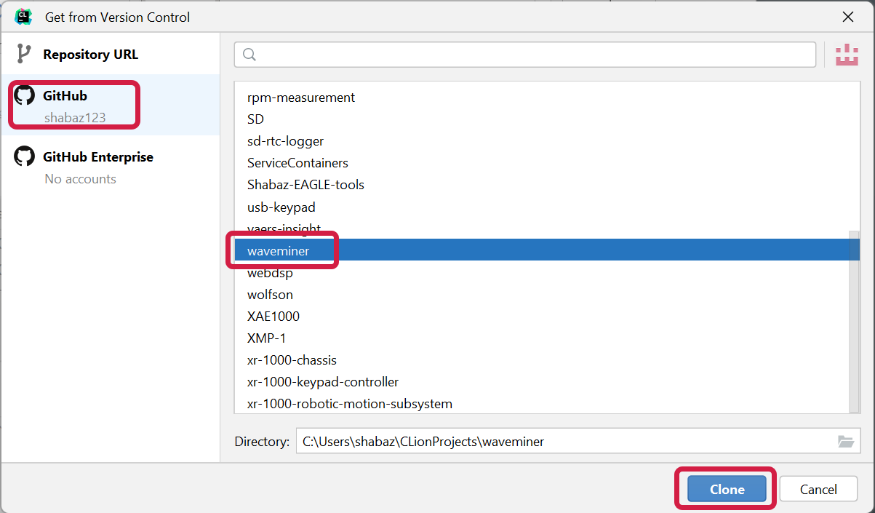The width and height of the screenshot is (875, 513).
Task: Select the rpm-measurement repository
Action: pos(541,97)
